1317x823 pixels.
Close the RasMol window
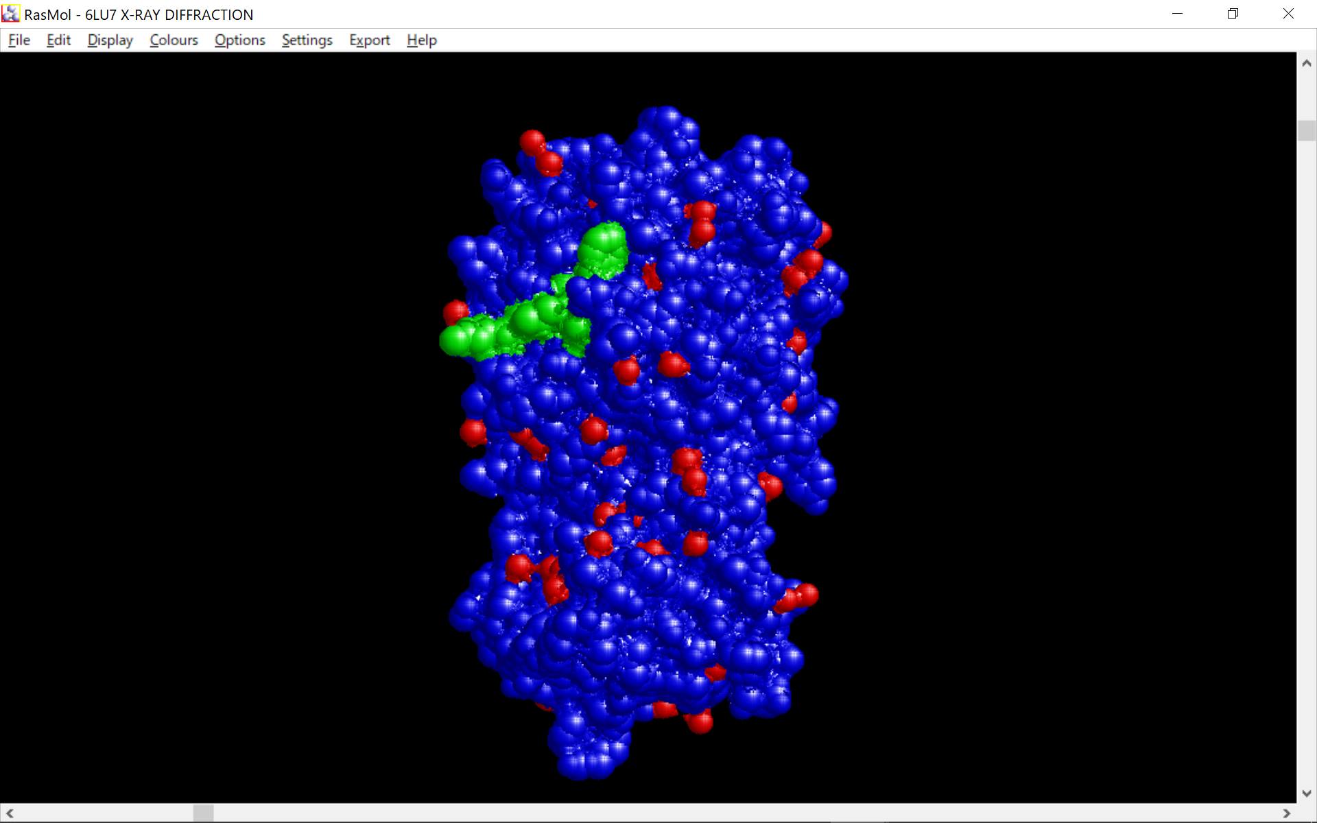pyautogui.click(x=1288, y=14)
